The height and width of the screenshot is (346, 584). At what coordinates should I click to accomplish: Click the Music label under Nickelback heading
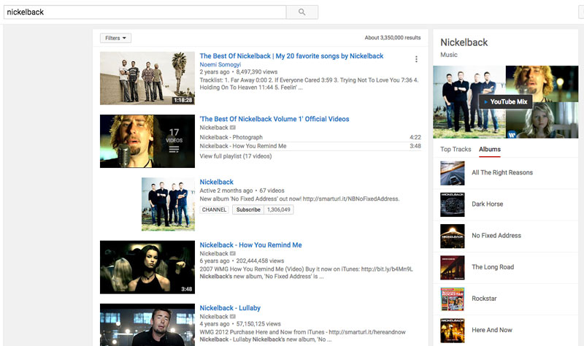click(449, 54)
